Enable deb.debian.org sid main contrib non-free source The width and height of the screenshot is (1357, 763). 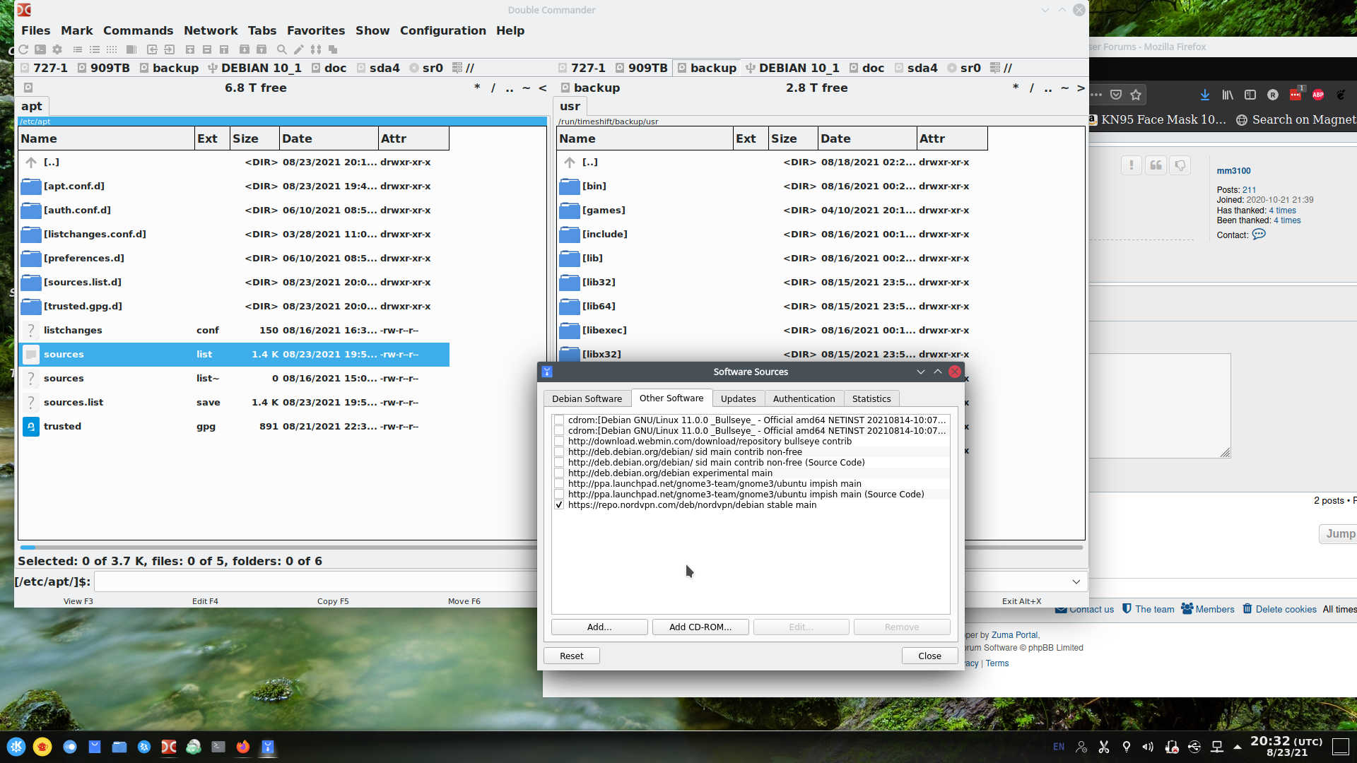click(559, 451)
